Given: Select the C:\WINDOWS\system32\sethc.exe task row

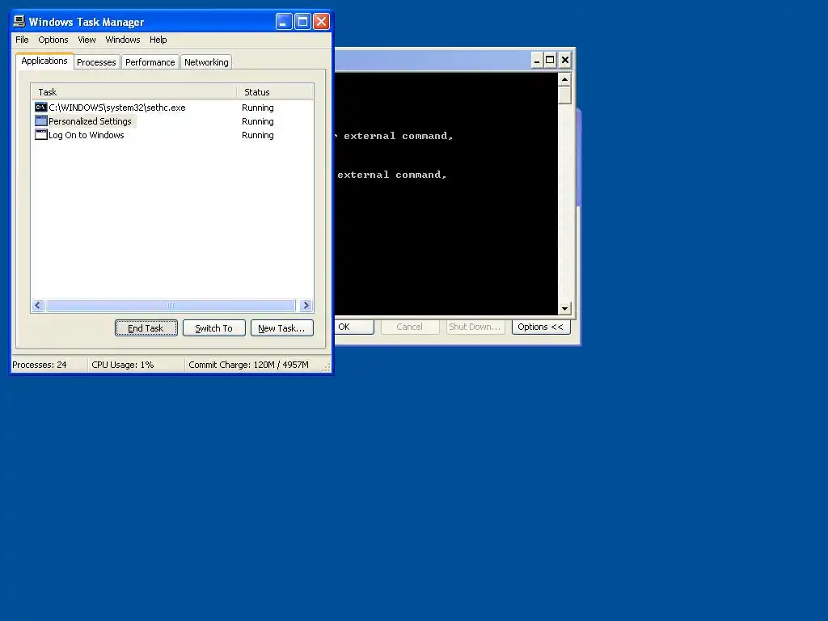Looking at the screenshot, I should coord(171,108).
